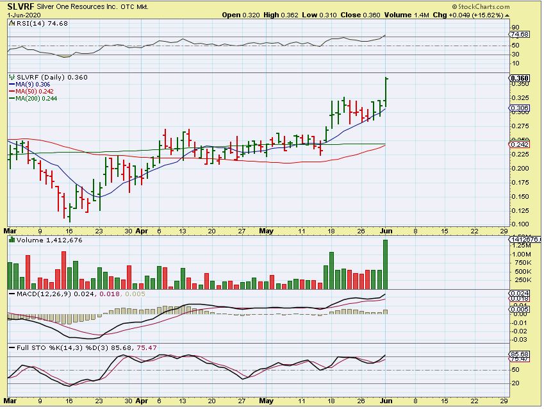This screenshot has height=409, width=544.
Task: Click the May label under the stochastic panel
Action: [x=267, y=401]
